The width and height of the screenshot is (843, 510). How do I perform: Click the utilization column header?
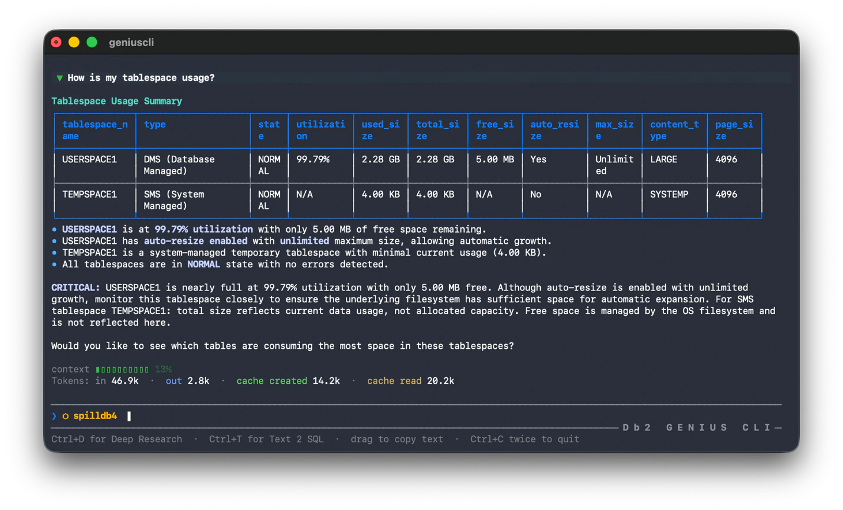[x=321, y=130]
